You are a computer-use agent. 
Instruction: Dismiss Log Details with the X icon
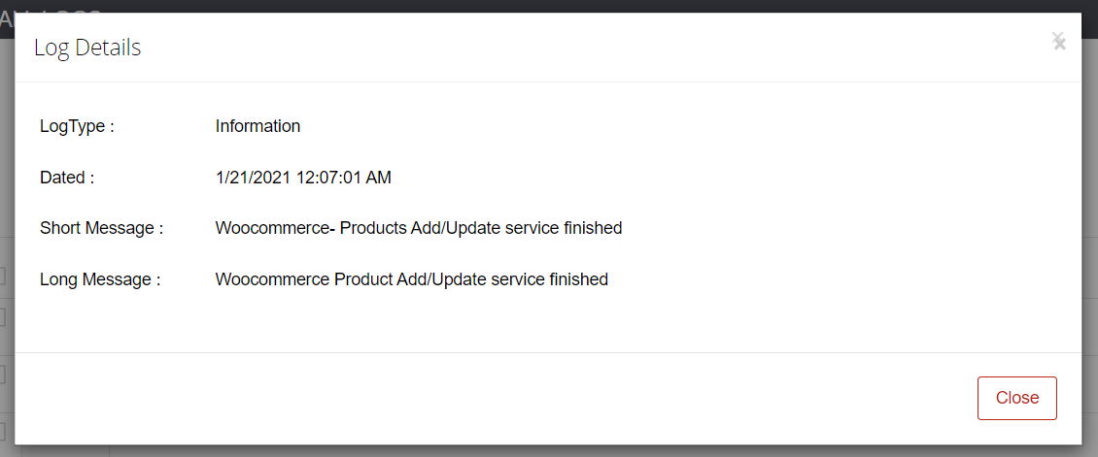point(1059,41)
